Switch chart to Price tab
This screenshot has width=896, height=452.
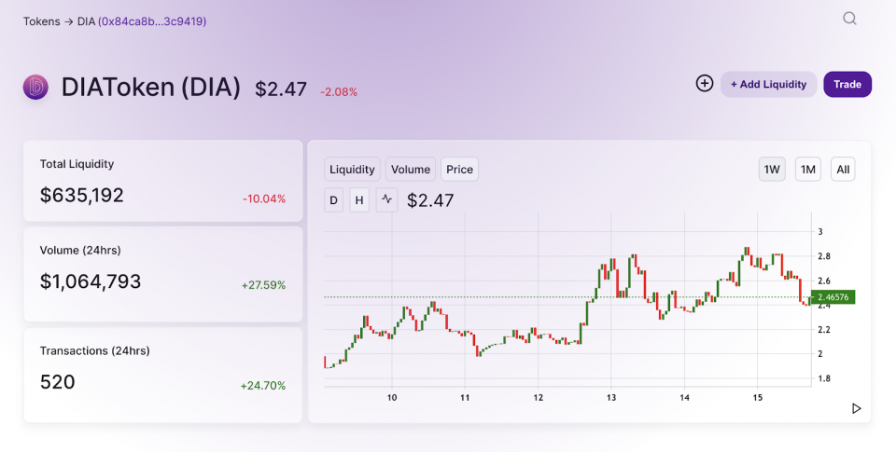pyautogui.click(x=459, y=169)
